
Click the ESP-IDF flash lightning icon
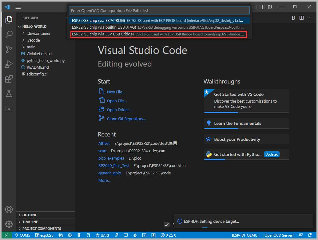pyautogui.click(x=117, y=235)
